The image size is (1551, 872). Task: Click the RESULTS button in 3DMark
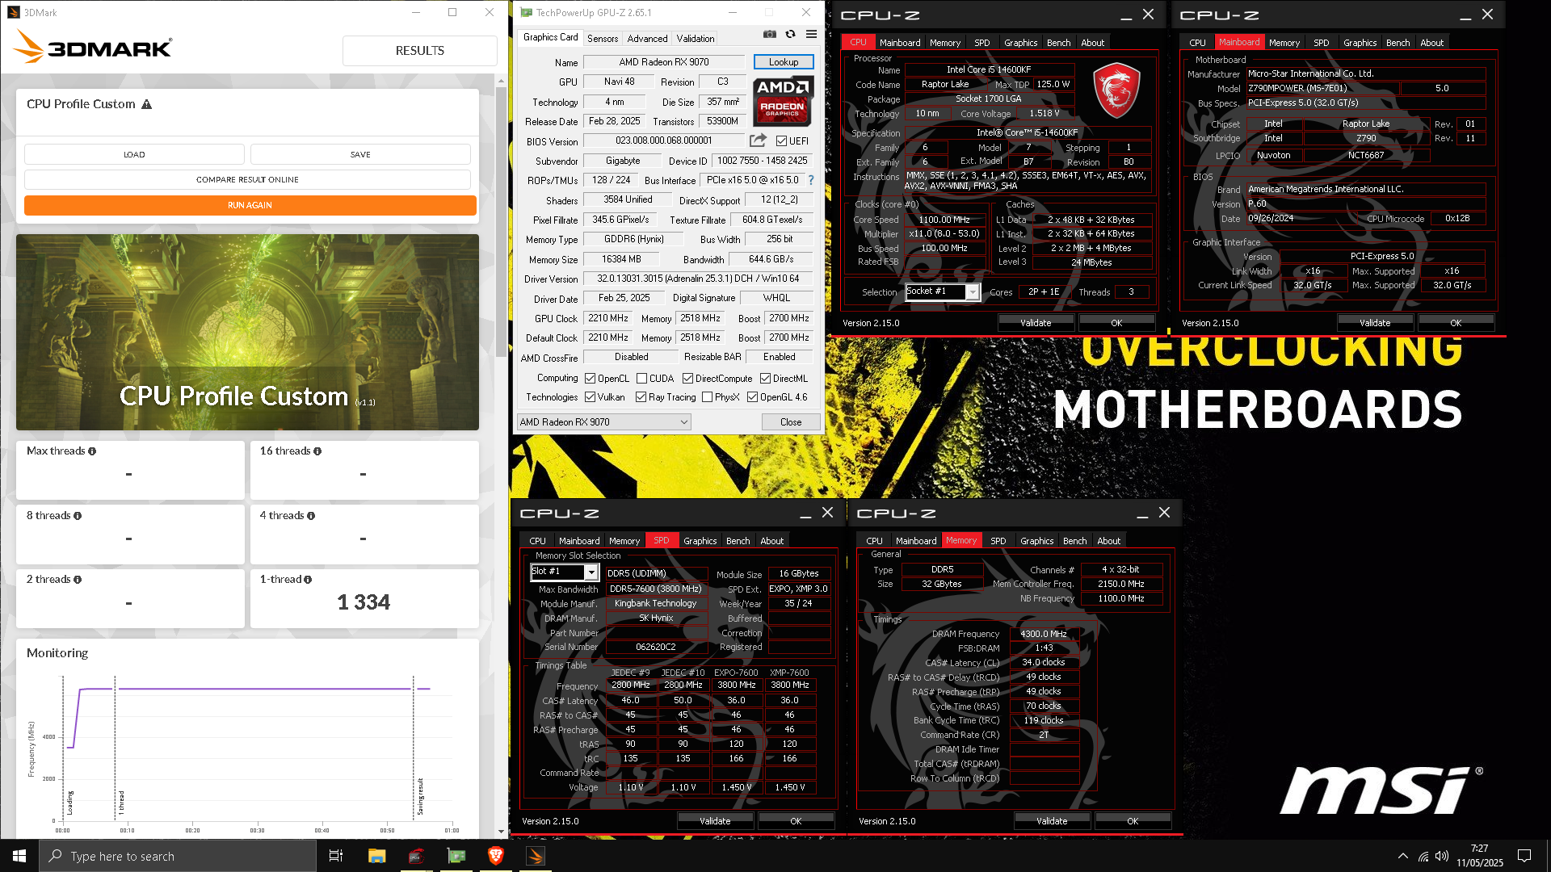[x=420, y=50]
